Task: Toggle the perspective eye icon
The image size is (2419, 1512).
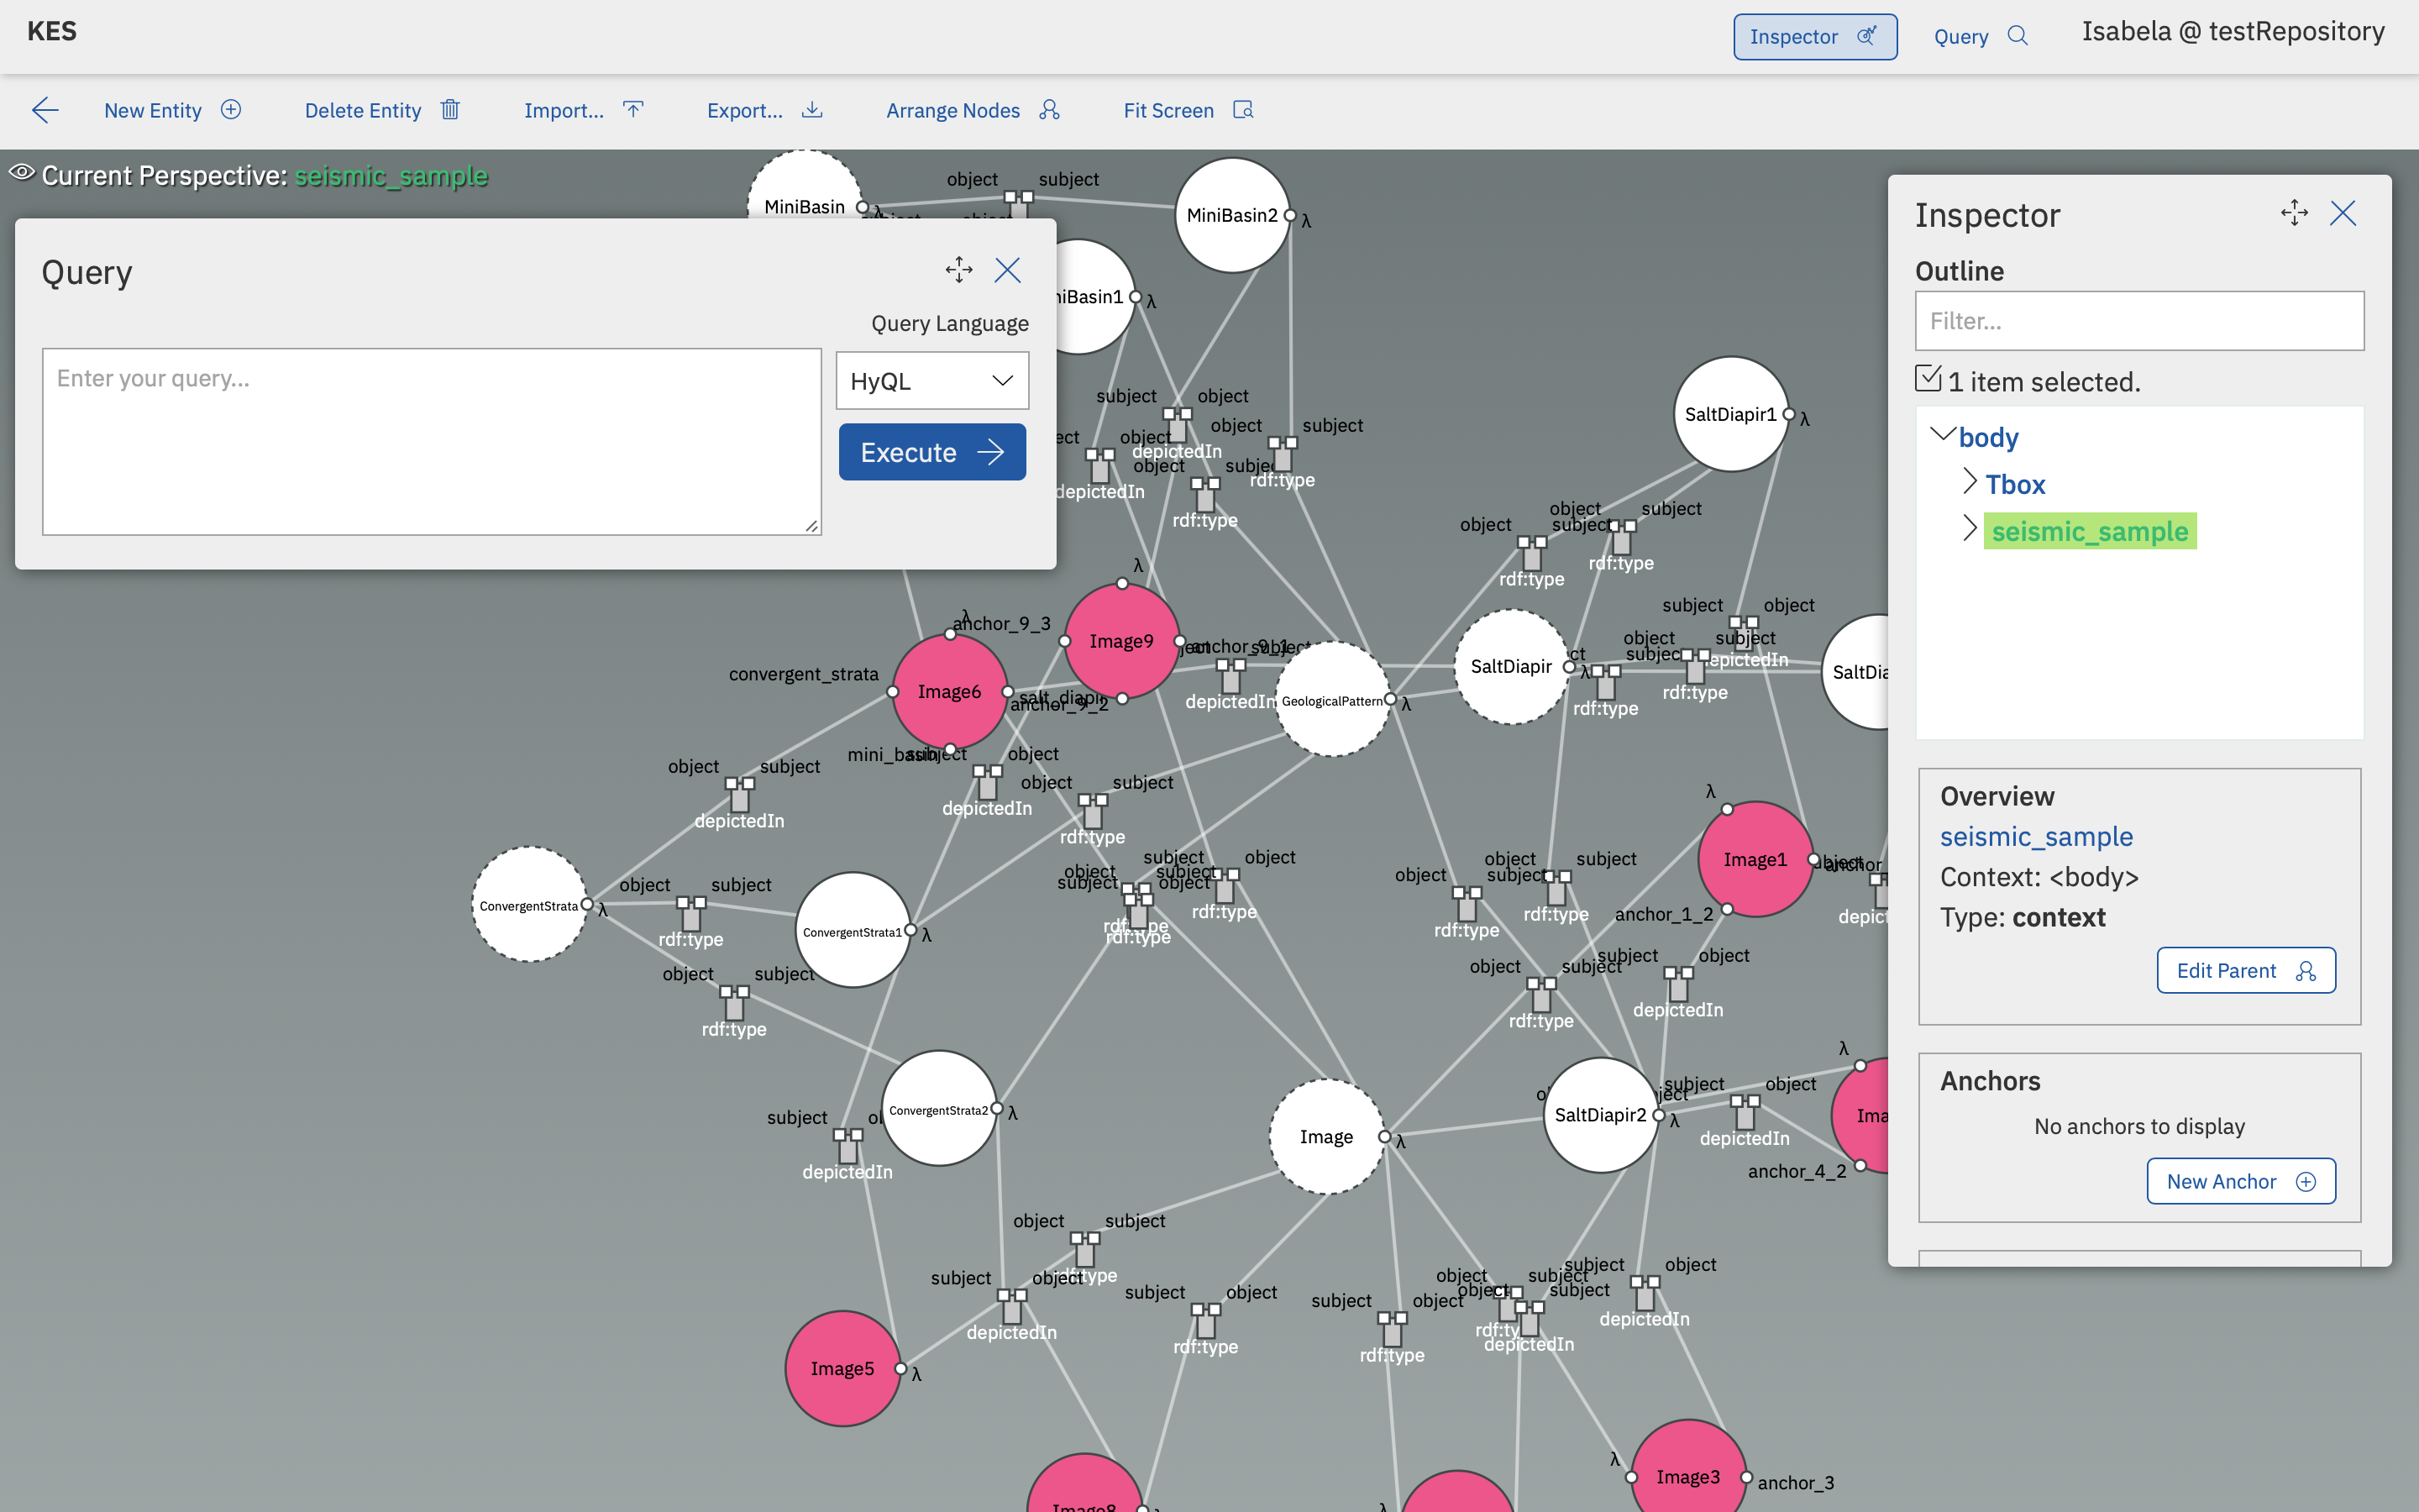Action: [x=22, y=173]
